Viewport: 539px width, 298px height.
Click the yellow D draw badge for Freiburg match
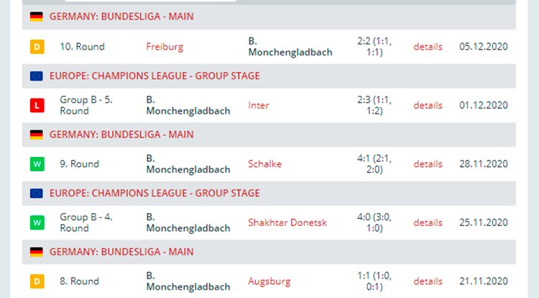(37, 47)
